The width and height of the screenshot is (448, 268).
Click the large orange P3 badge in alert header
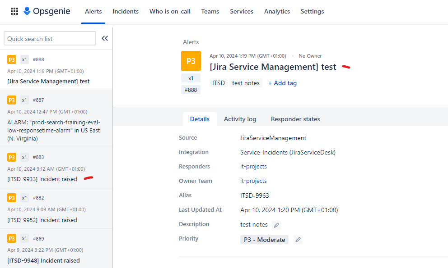point(191,61)
